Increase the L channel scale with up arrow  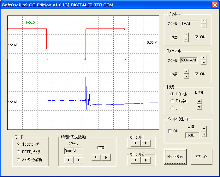click(204, 22)
